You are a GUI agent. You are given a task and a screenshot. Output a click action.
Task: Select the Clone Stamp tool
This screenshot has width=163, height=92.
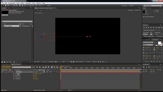pos(31,6)
